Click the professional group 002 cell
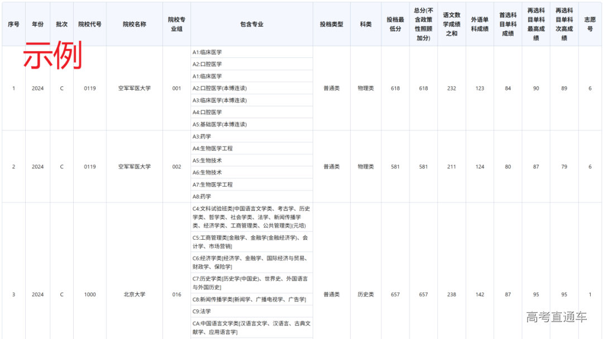 tap(176, 167)
